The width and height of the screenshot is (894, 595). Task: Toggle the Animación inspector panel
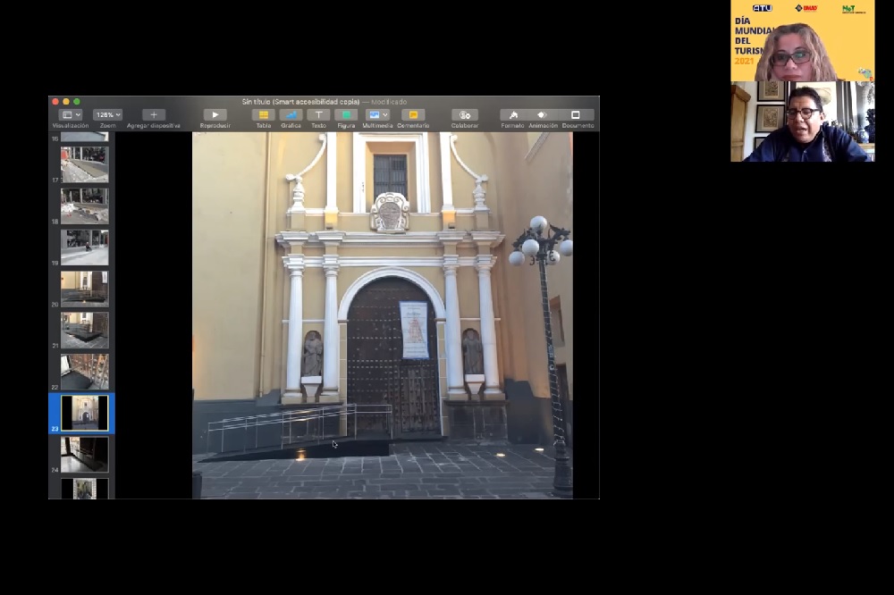(x=542, y=115)
